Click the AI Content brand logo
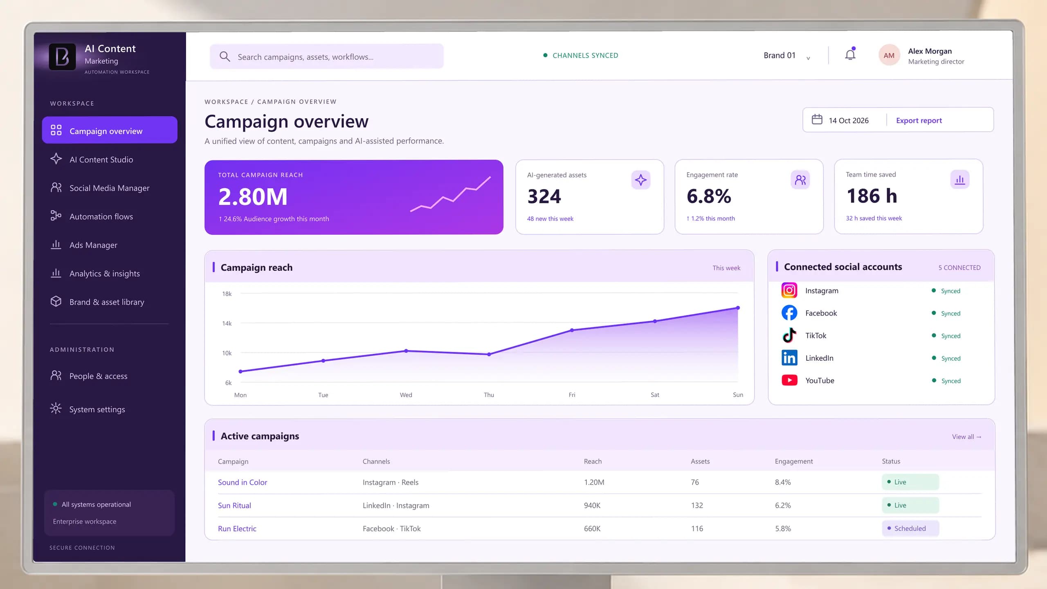The width and height of the screenshot is (1047, 589). pos(62,56)
